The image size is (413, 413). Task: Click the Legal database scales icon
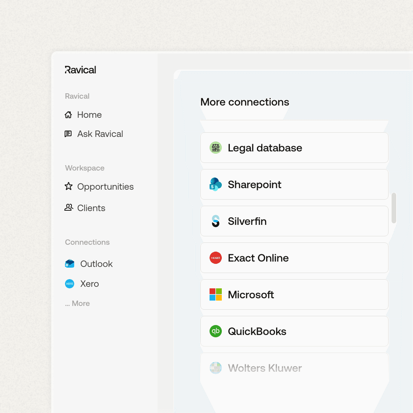215,148
